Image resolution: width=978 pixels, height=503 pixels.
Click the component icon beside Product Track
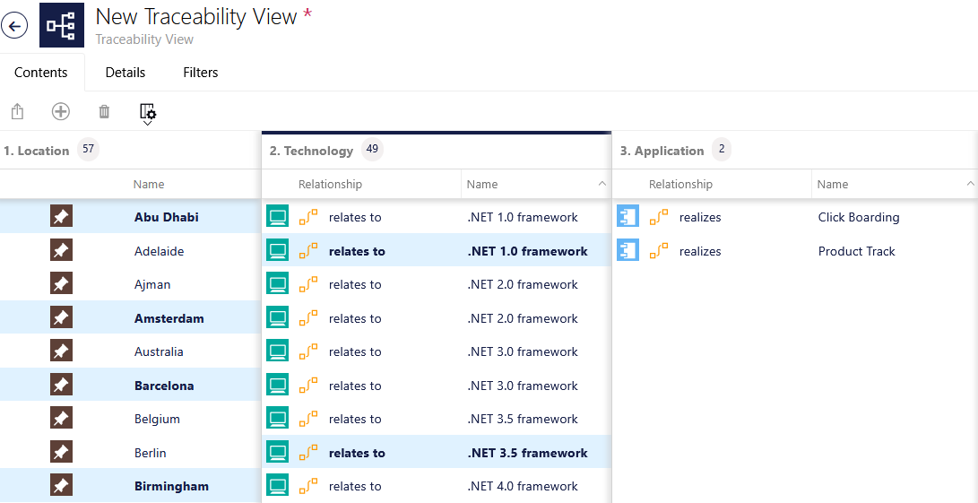628,251
